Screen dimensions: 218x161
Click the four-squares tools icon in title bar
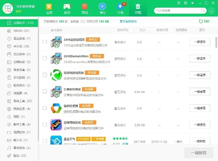click(x=186, y=3)
